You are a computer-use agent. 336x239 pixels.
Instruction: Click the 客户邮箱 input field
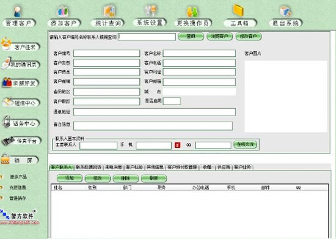click(199, 82)
